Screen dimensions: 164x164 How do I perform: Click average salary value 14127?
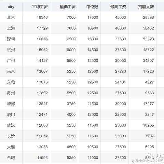(x=42, y=60)
